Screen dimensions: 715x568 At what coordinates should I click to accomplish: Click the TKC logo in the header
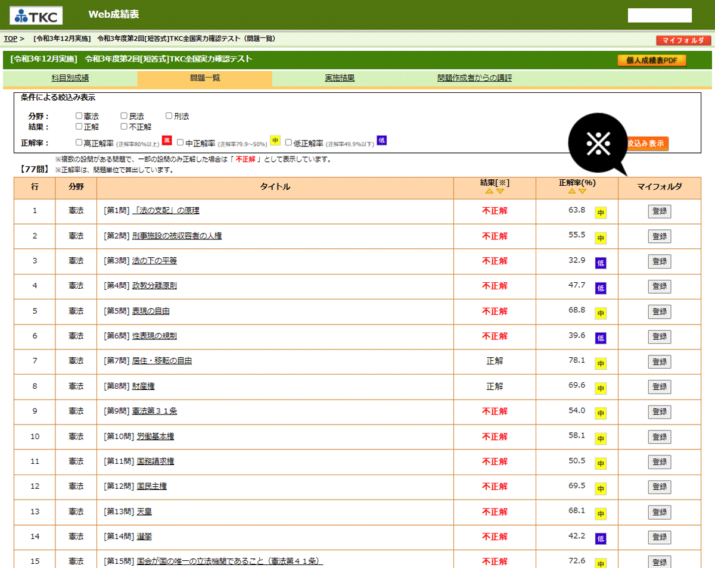coord(36,15)
